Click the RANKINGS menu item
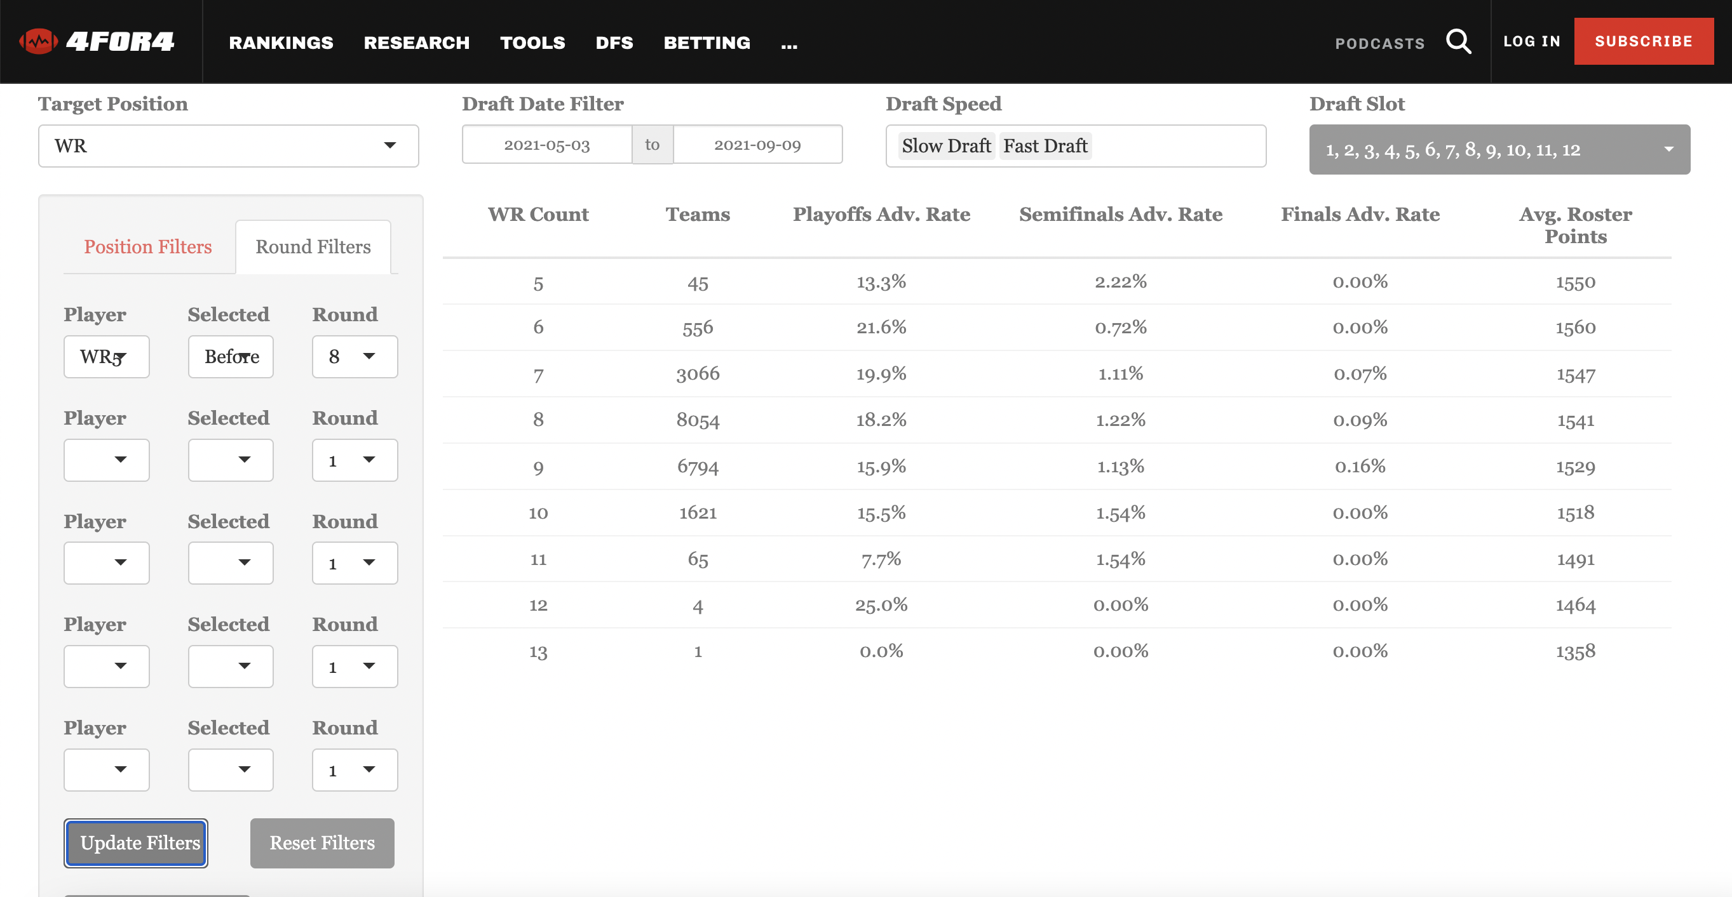1732x897 pixels. (280, 43)
